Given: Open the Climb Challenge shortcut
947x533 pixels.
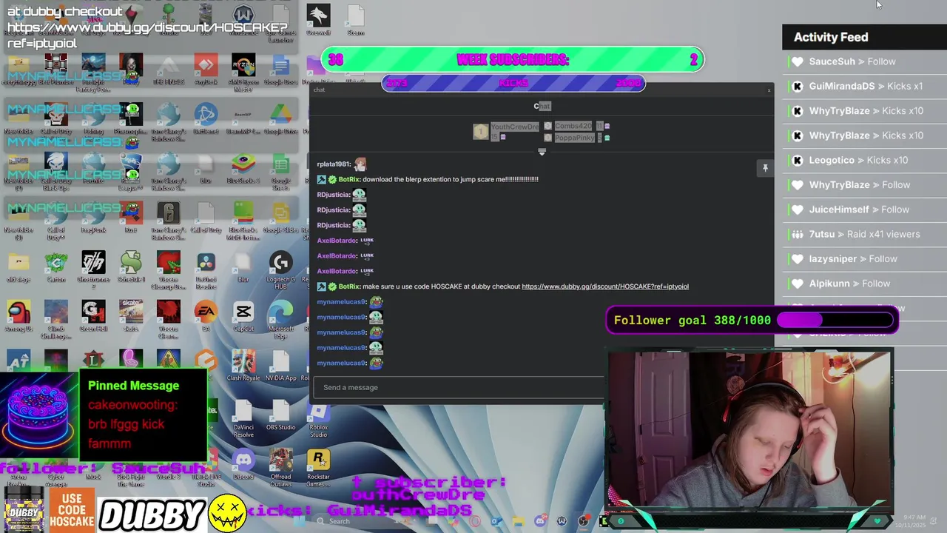Looking at the screenshot, I should click(56, 319).
